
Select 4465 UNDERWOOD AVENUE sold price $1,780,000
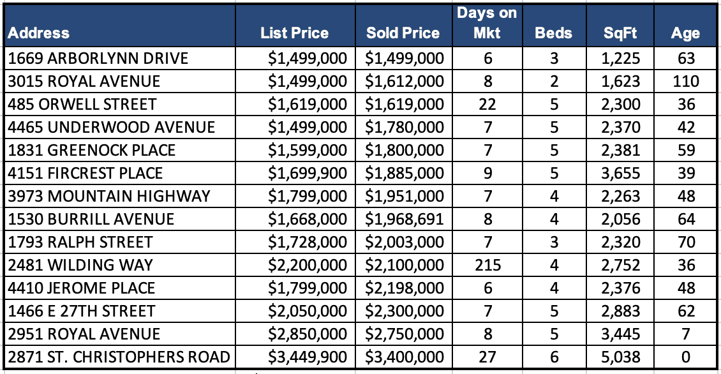405,128
